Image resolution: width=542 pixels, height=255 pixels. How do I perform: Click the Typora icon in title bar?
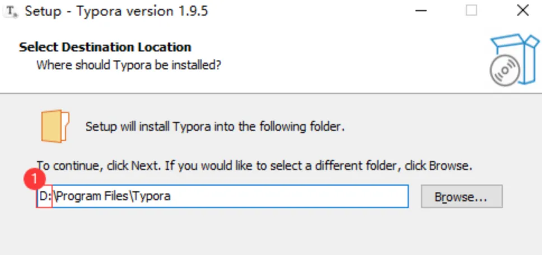coord(11,12)
